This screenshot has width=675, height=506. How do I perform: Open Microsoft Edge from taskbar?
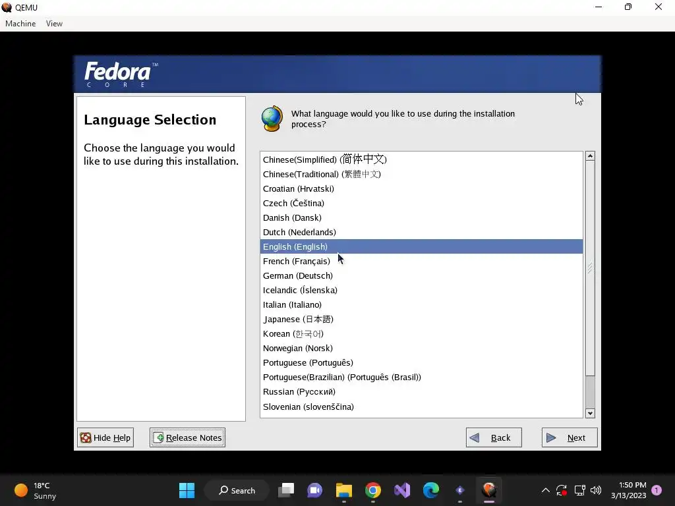point(431,490)
